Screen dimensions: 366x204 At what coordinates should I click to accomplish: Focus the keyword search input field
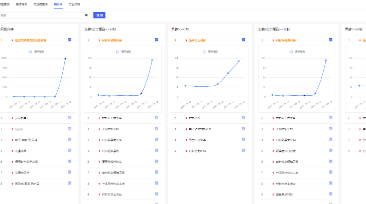pyautogui.click(x=40, y=16)
